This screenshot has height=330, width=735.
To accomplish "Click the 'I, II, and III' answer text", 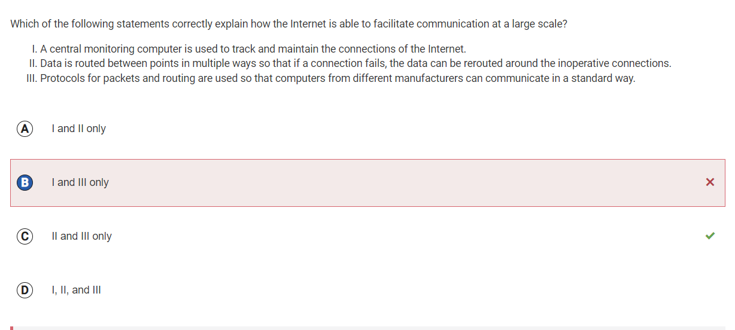I will coord(76,290).
